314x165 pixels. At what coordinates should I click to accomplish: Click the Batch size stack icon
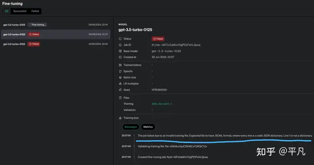[120, 77]
